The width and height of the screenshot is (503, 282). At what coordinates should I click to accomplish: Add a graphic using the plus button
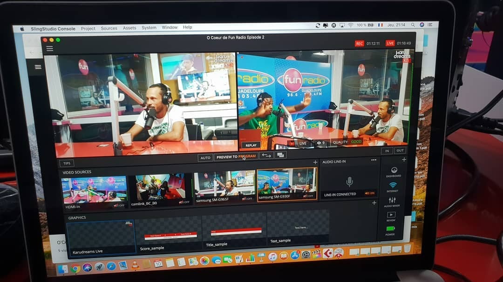pyautogui.click(x=374, y=203)
